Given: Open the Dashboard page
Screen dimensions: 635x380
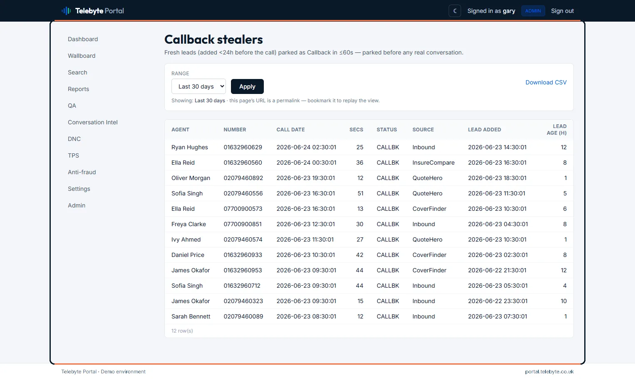Looking at the screenshot, I should pos(83,39).
